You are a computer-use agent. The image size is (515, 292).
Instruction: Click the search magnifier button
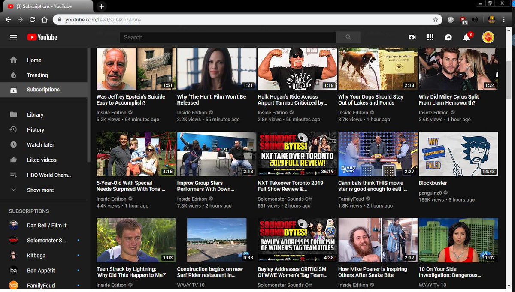pos(348,37)
